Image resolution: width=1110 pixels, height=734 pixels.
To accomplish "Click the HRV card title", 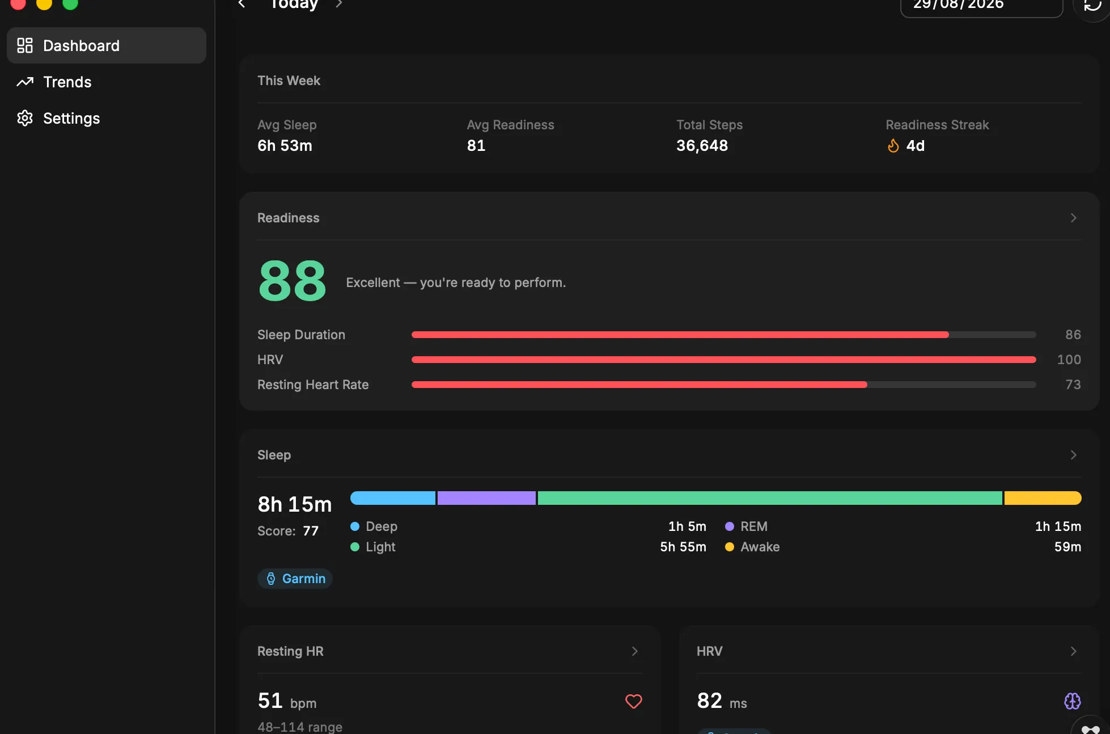I will click(x=710, y=651).
